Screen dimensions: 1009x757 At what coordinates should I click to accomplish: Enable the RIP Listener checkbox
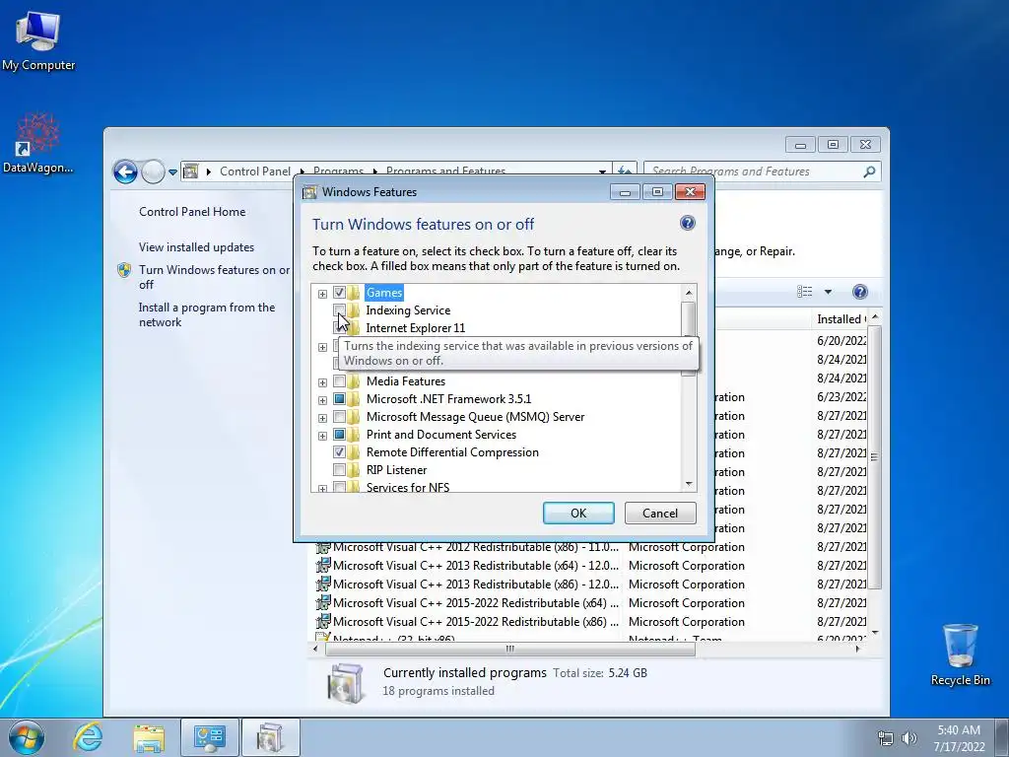click(339, 470)
